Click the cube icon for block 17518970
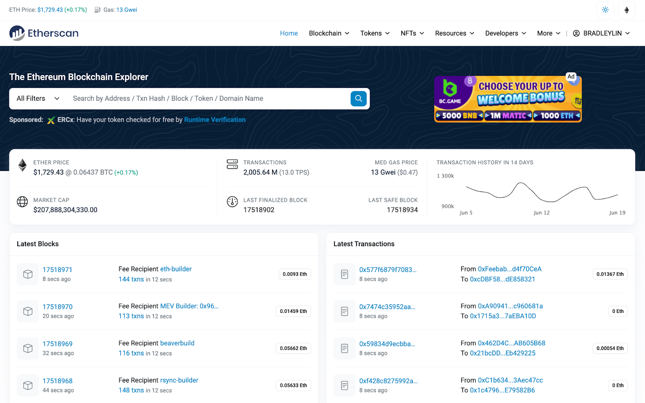 pos(28,311)
